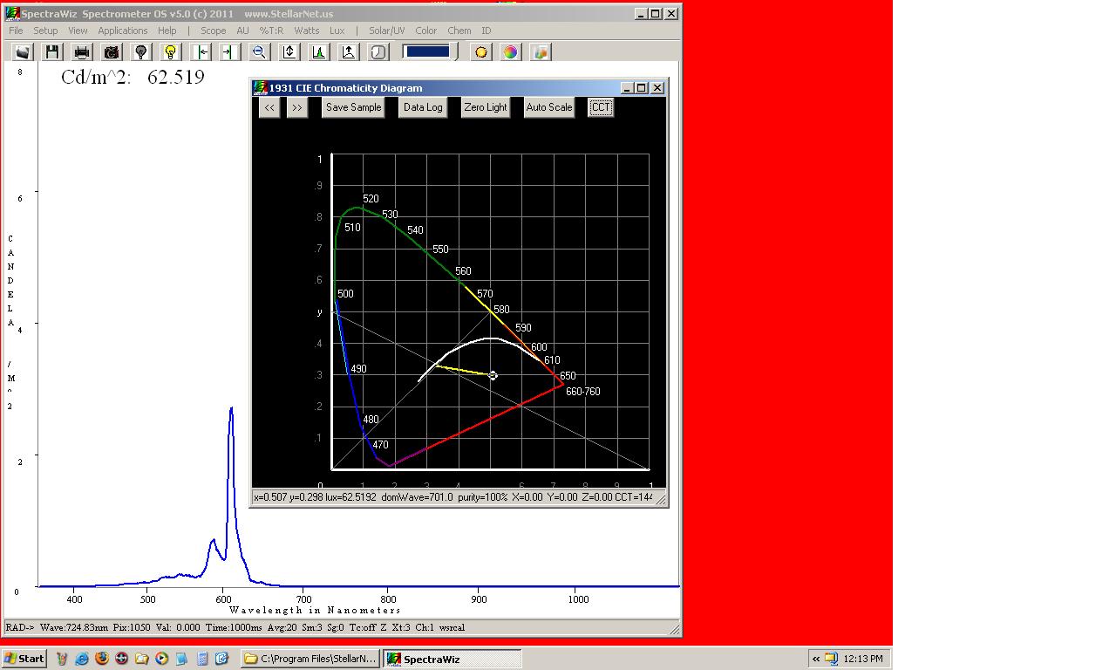Save the current spectrum
Image resolution: width=1116 pixels, height=670 pixels.
click(51, 51)
